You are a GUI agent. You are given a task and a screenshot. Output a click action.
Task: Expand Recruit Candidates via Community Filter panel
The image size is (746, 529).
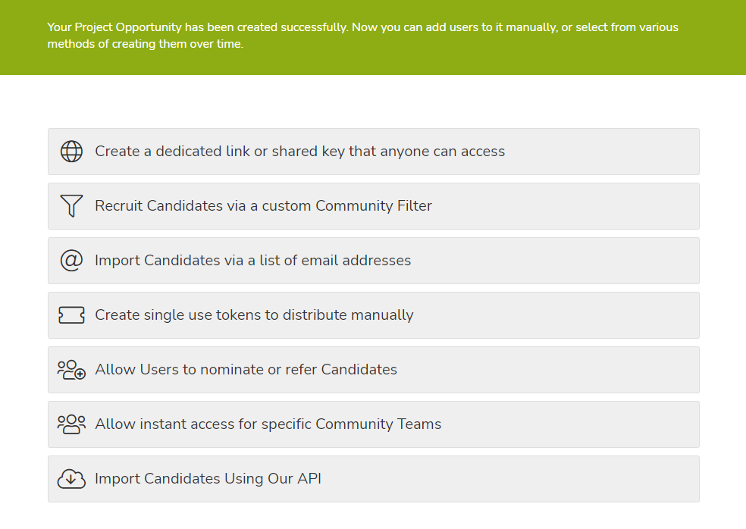tap(374, 206)
